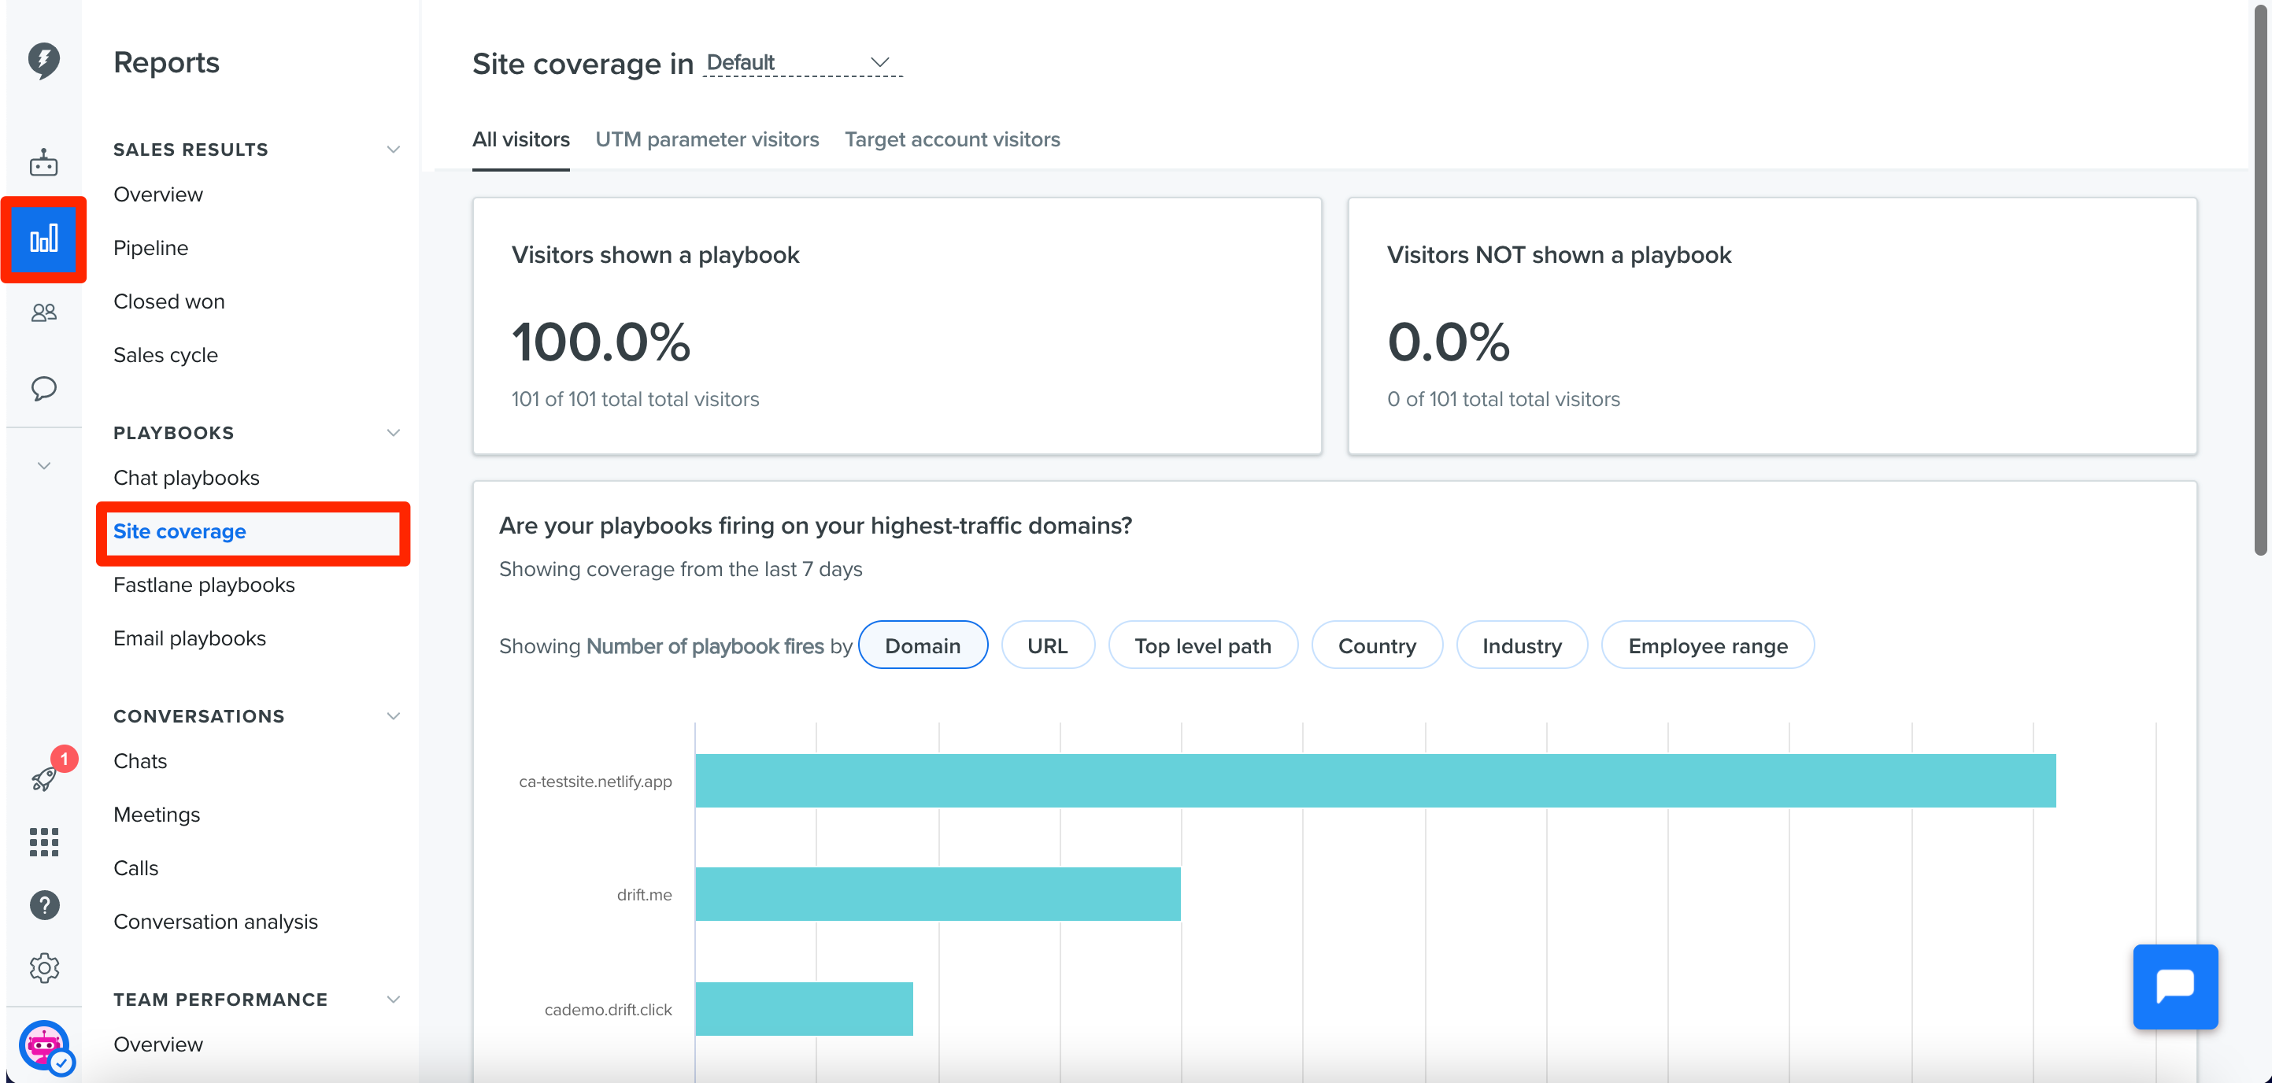Viewport: 2272px width, 1083px height.
Task: Select the URL filter pill
Action: pos(1047,645)
